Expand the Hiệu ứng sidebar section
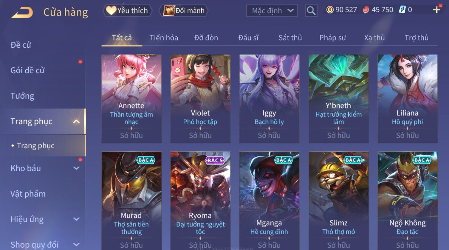449x250 pixels. (x=76, y=219)
